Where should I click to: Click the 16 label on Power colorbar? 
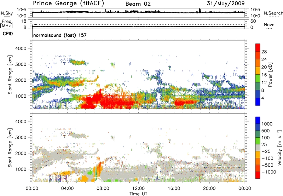(264, 75)
